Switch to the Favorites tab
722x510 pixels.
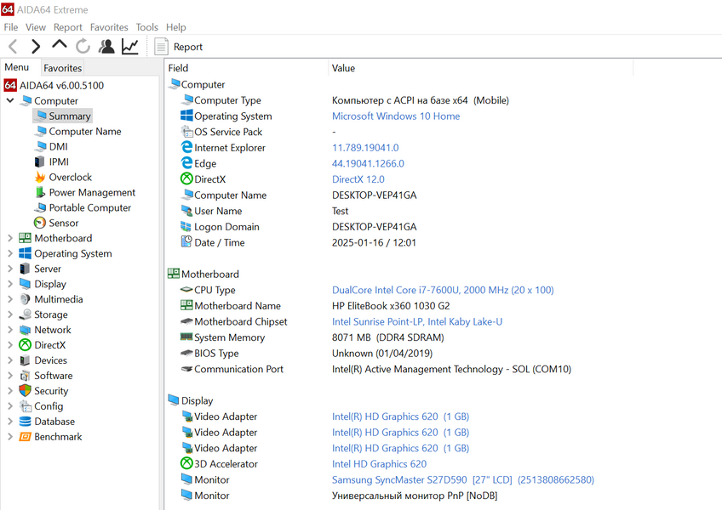pyautogui.click(x=63, y=68)
